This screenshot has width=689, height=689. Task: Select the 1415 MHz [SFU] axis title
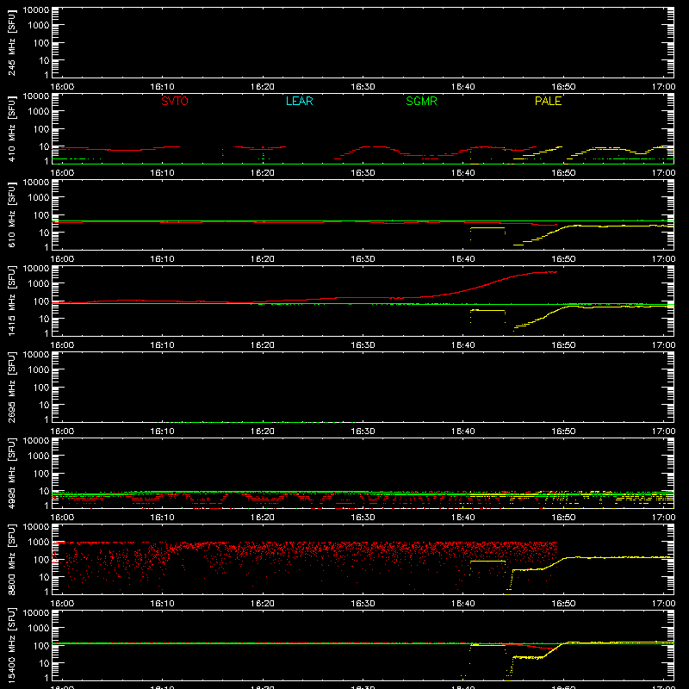coord(11,301)
